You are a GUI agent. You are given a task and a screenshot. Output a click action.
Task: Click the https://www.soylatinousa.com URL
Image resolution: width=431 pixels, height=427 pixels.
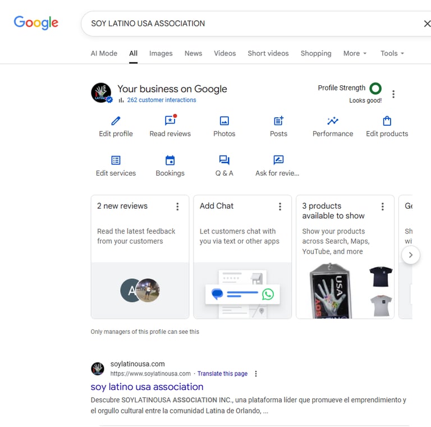pos(150,374)
